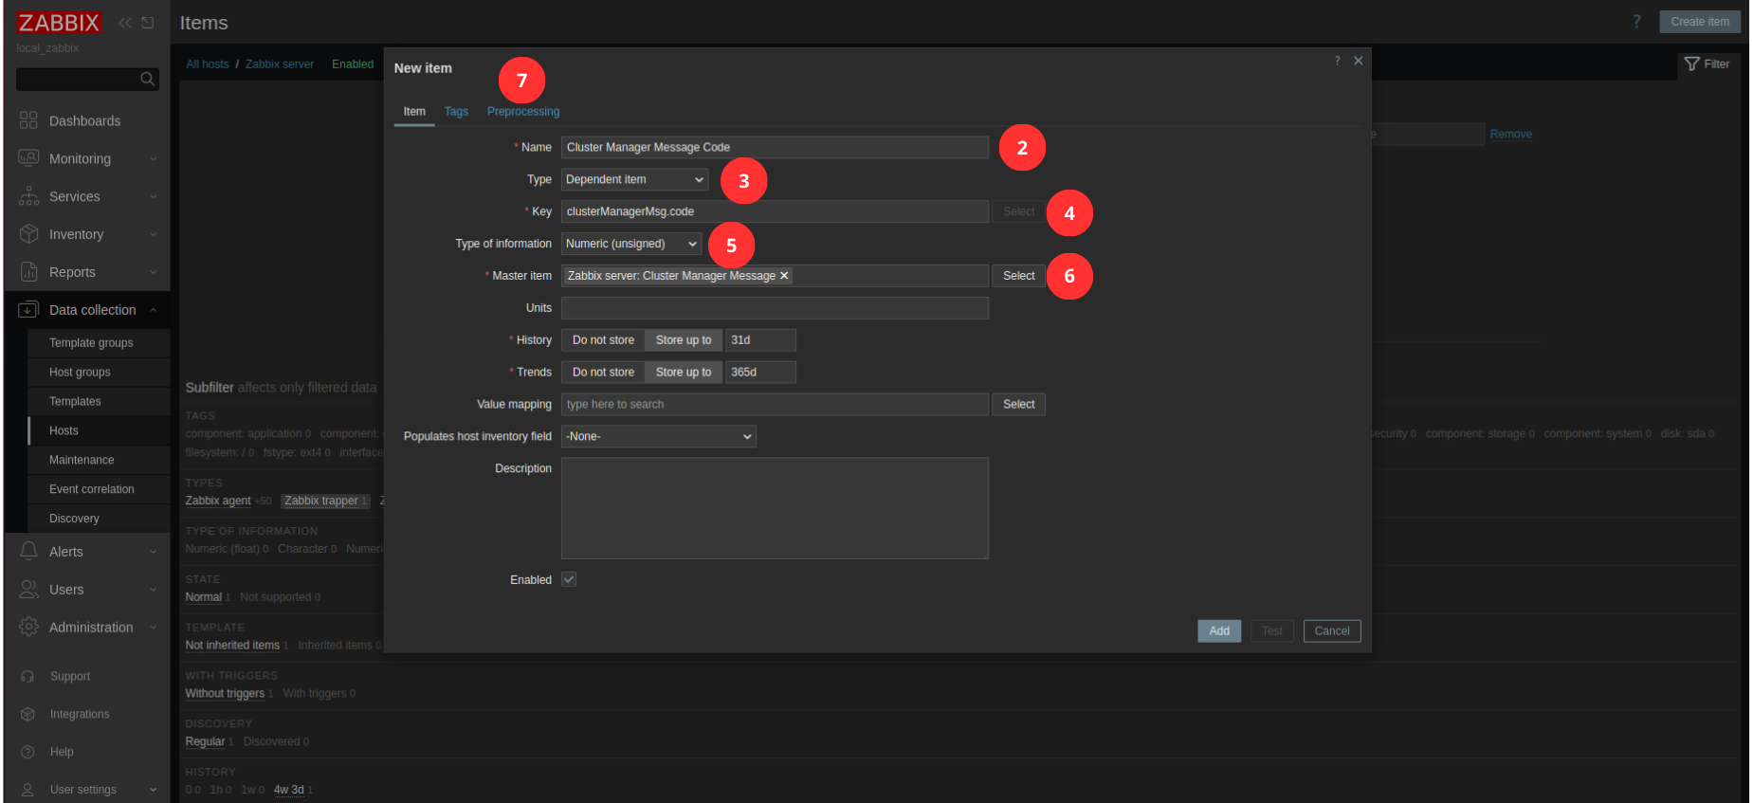Click the Administration gear icon

tap(28, 627)
